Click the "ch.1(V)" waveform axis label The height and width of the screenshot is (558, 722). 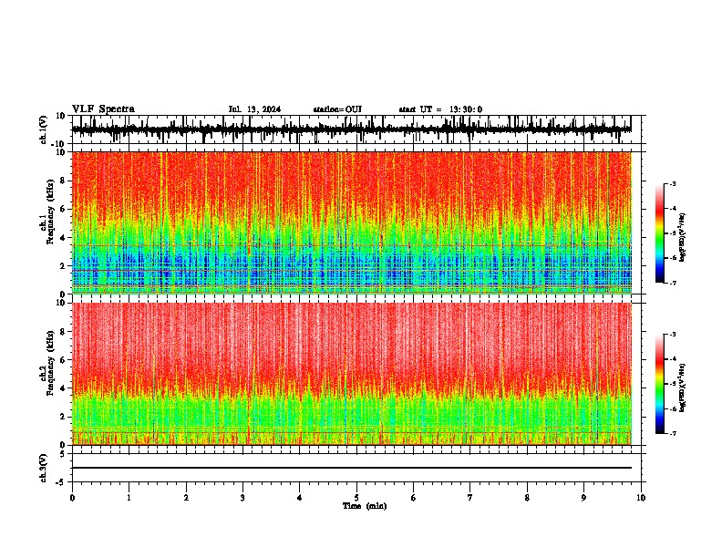[44, 129]
